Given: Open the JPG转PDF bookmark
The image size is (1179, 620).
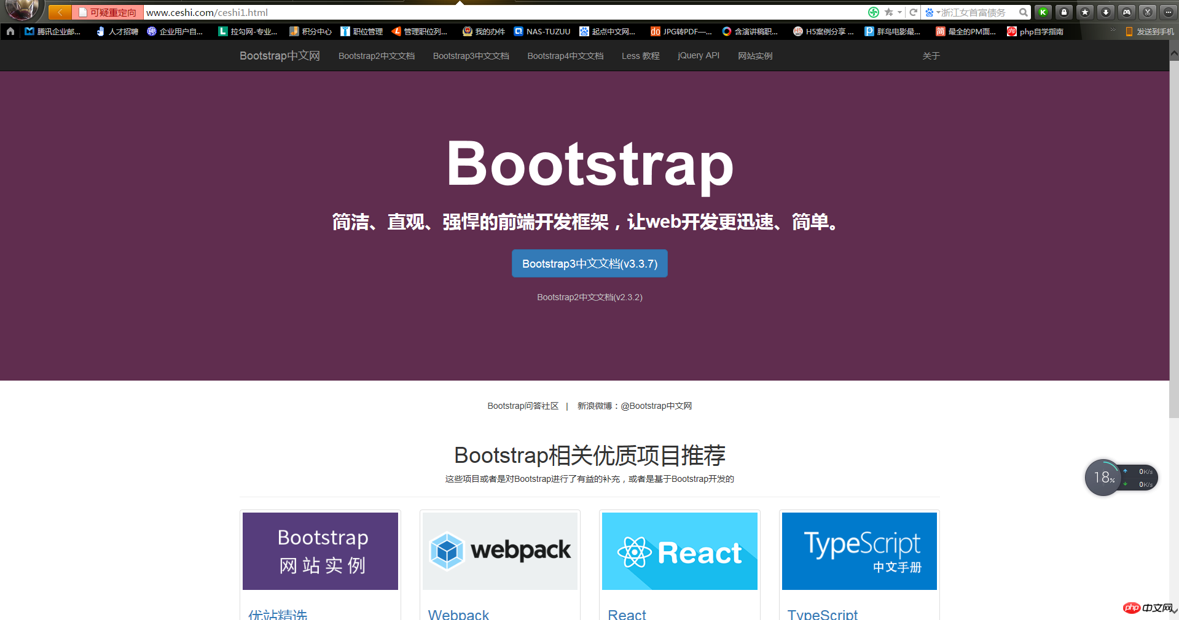Looking at the screenshot, I should click(x=681, y=31).
